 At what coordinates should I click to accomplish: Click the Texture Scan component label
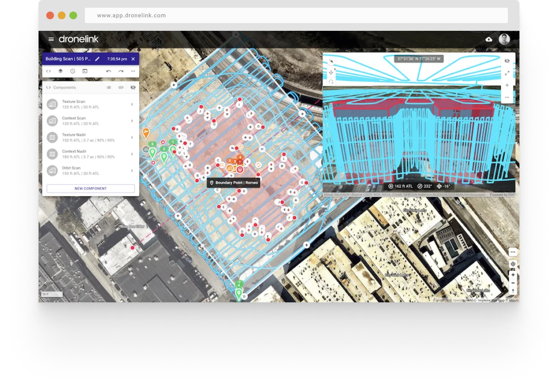pos(74,102)
